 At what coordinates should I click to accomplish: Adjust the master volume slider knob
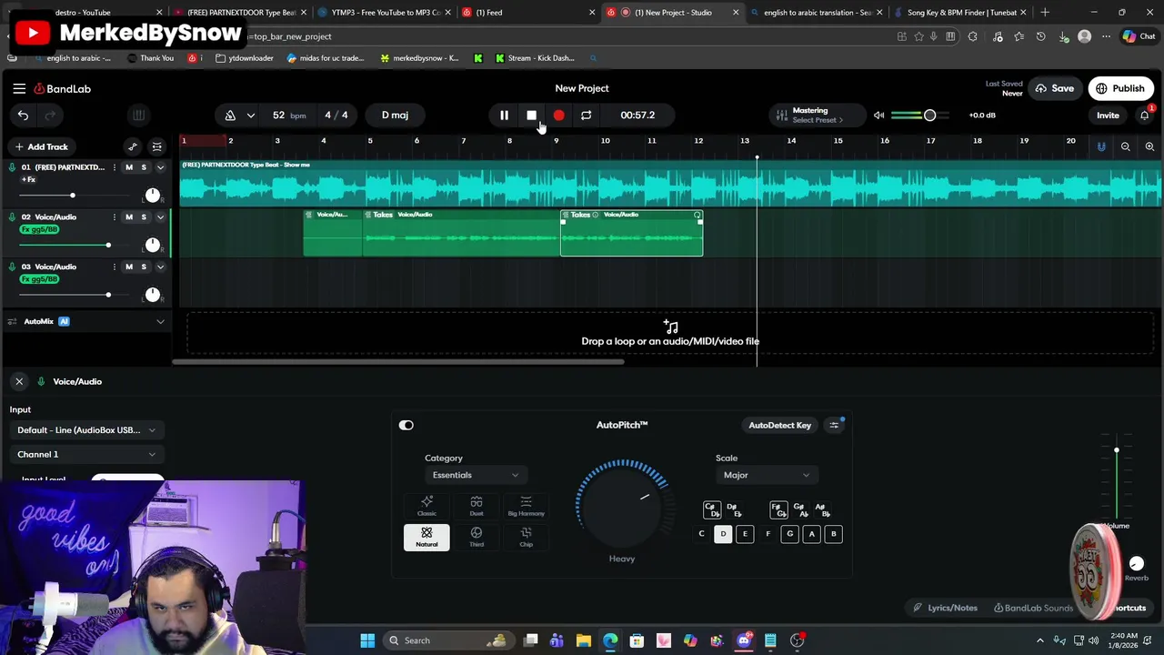pos(929,116)
